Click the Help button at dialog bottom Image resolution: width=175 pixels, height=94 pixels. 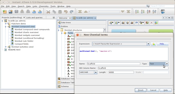[x=165, y=90]
